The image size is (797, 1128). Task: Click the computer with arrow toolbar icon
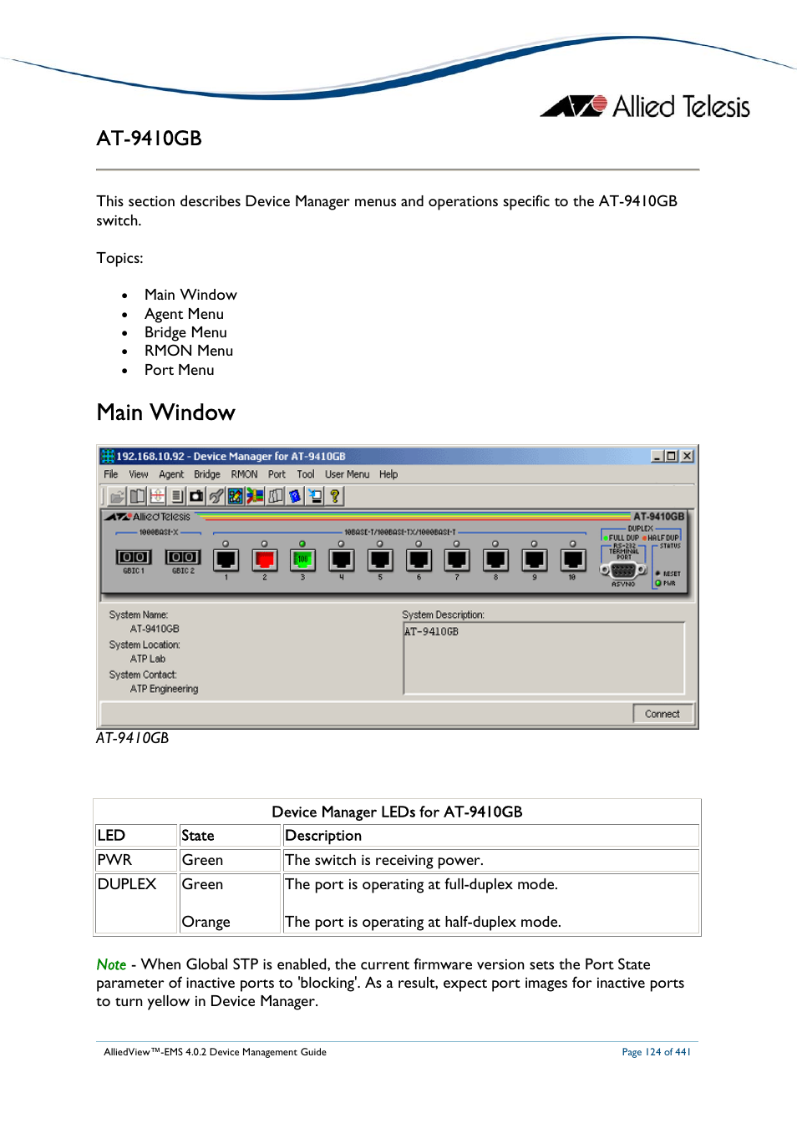(315, 496)
